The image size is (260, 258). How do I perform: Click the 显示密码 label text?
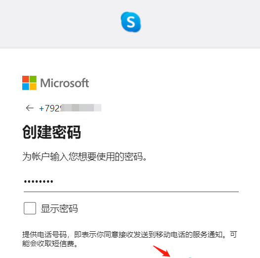pyautogui.click(x=59, y=208)
